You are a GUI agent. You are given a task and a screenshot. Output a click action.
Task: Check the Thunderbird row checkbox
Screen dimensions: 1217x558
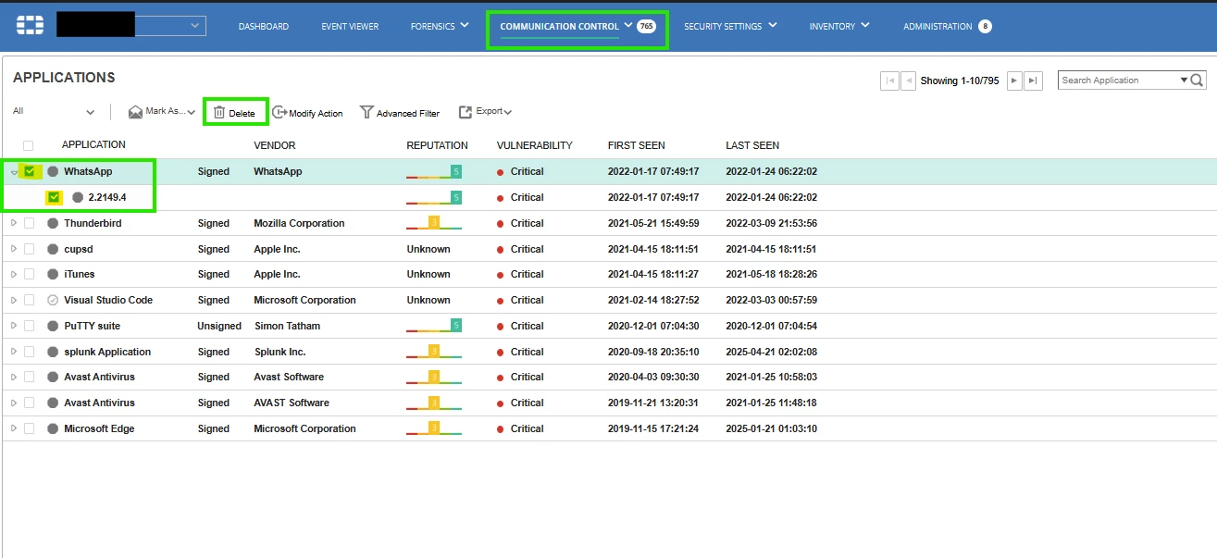[x=29, y=223]
